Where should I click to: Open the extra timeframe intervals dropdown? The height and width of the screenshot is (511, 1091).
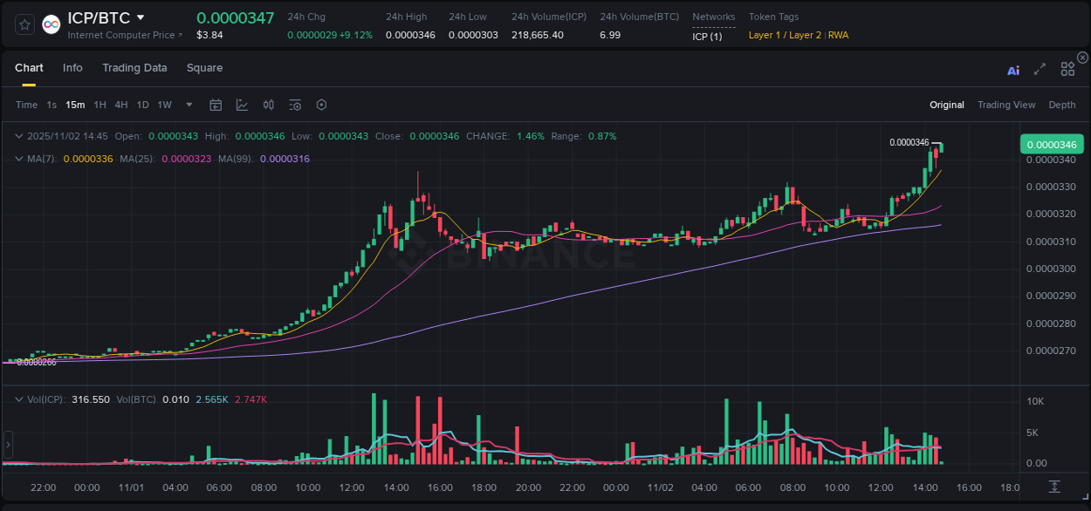pos(188,105)
